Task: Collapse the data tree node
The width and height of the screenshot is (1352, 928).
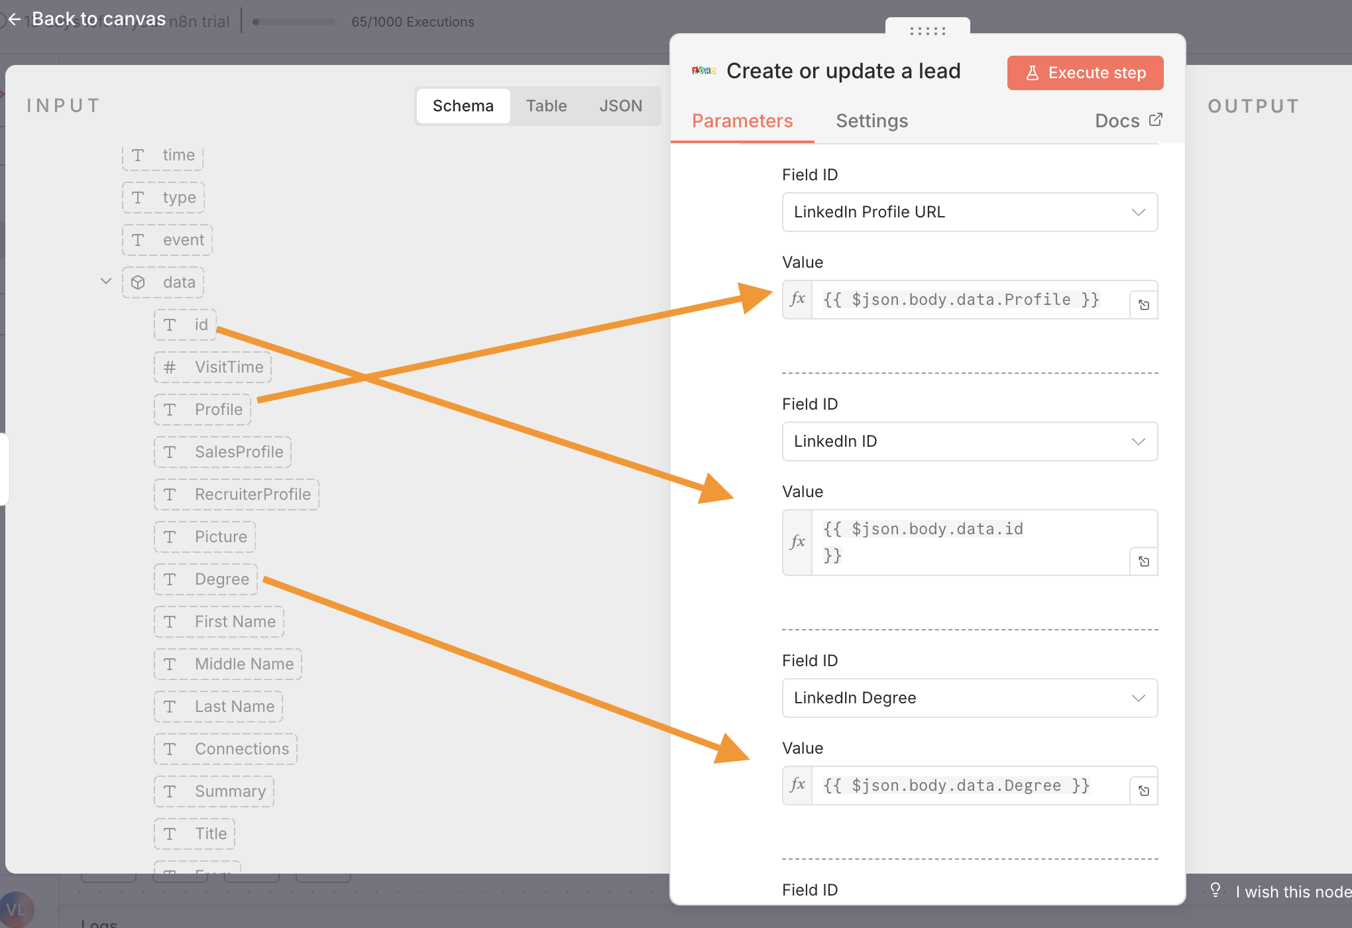Action: click(x=106, y=281)
